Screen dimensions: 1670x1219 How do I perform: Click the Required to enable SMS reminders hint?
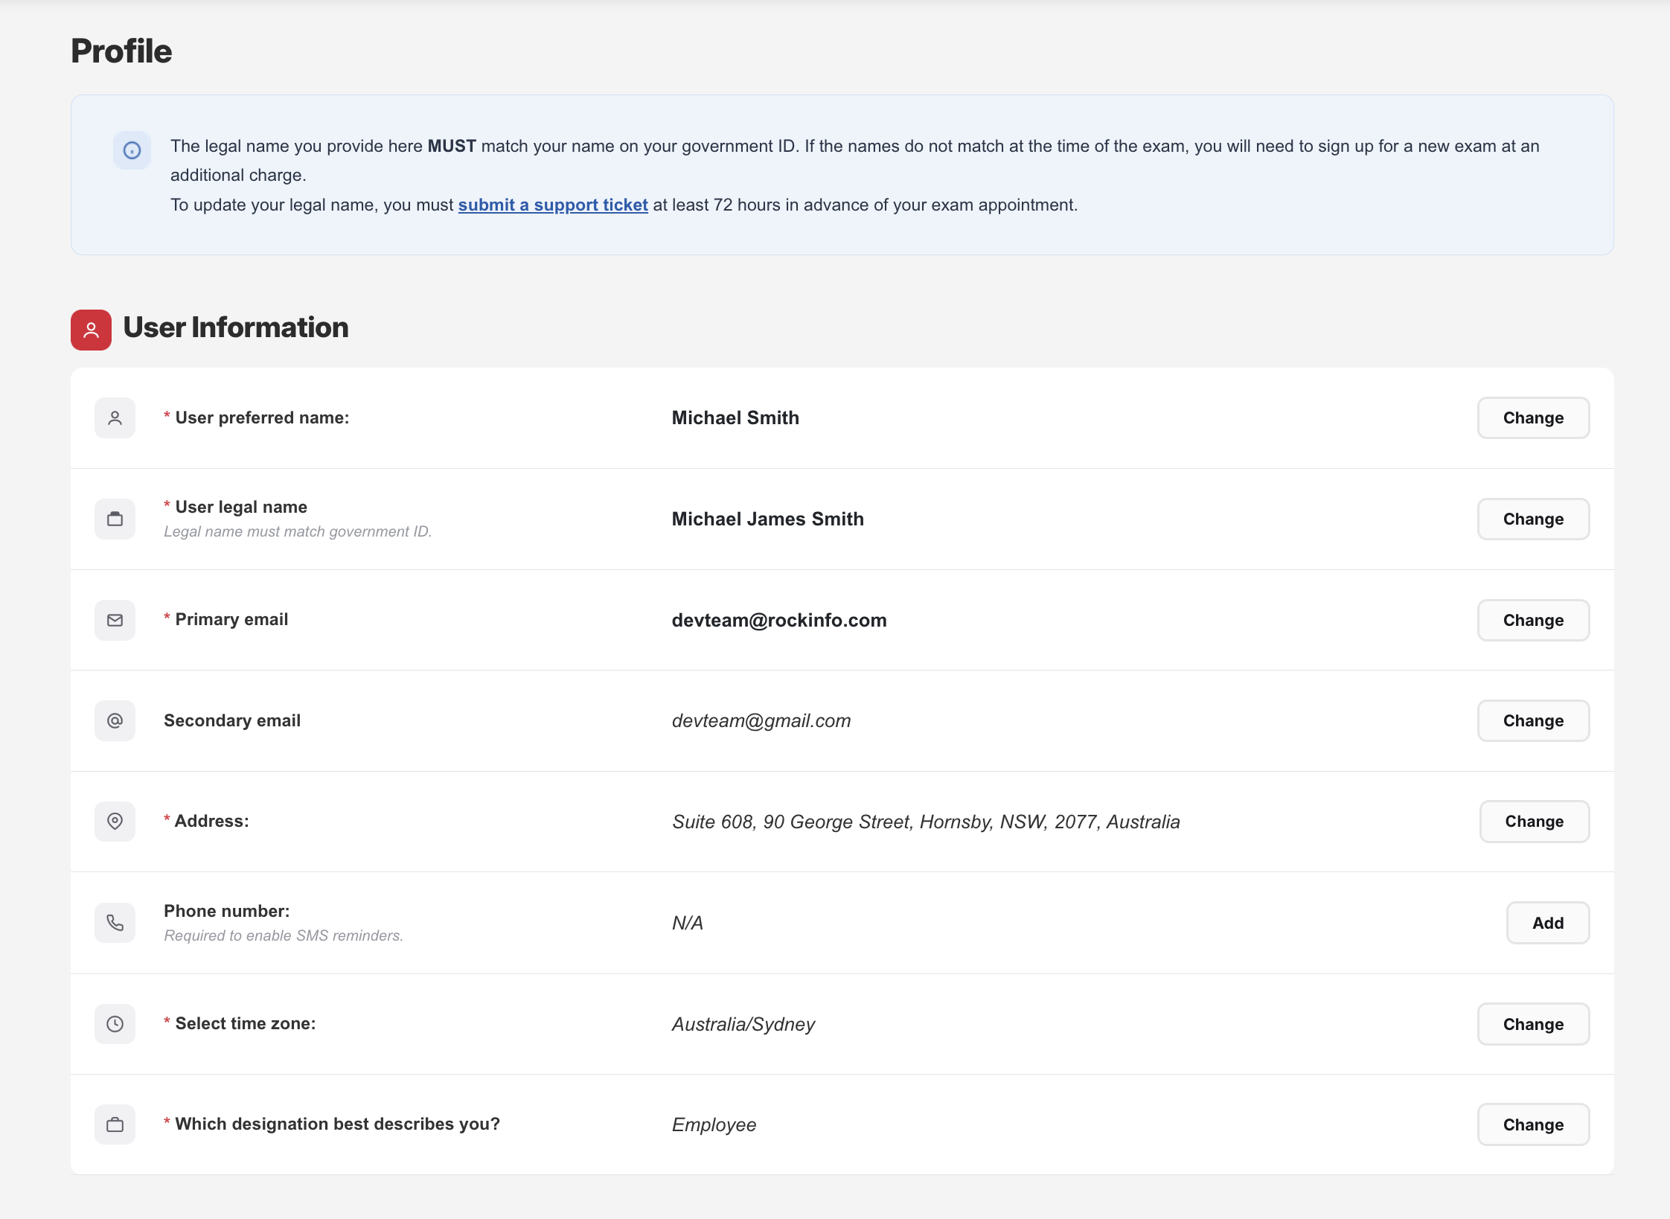pyautogui.click(x=284, y=935)
